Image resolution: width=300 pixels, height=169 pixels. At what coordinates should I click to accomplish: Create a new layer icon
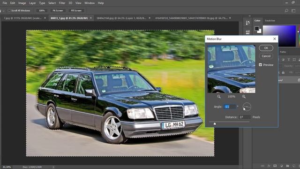coord(294,166)
